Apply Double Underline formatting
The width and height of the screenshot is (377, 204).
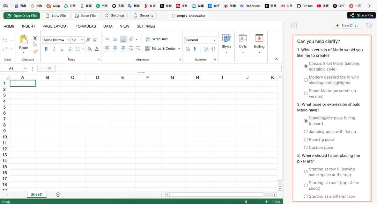70,49
